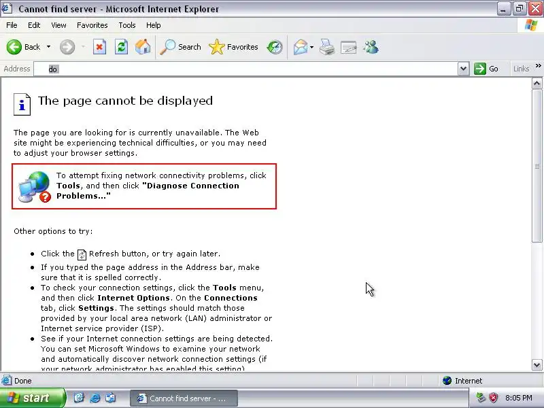This screenshot has width=544, height=408.
Task: Click the Print icon
Action: [327, 47]
